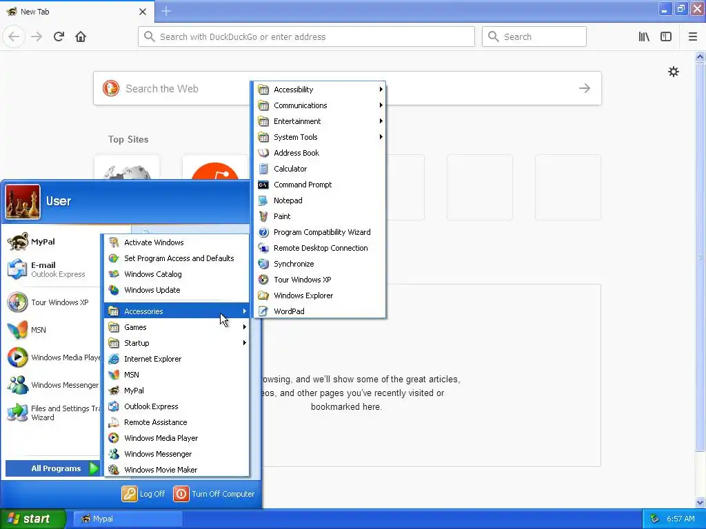Select the highlighted Accessories folder

coord(176,311)
